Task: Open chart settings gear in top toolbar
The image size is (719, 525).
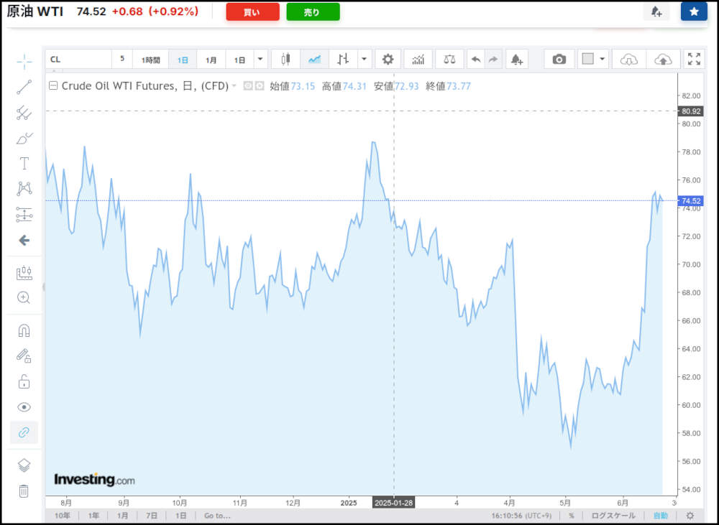Action: (x=388, y=59)
